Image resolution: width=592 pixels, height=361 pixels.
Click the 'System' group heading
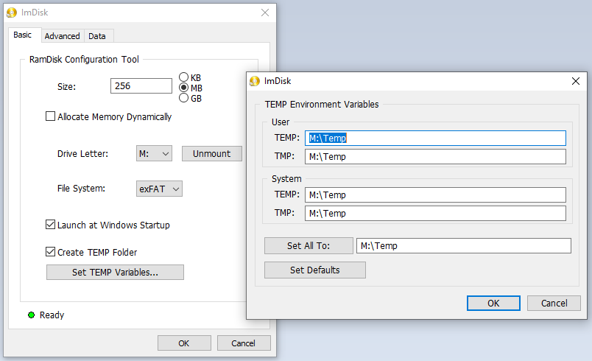tap(286, 178)
